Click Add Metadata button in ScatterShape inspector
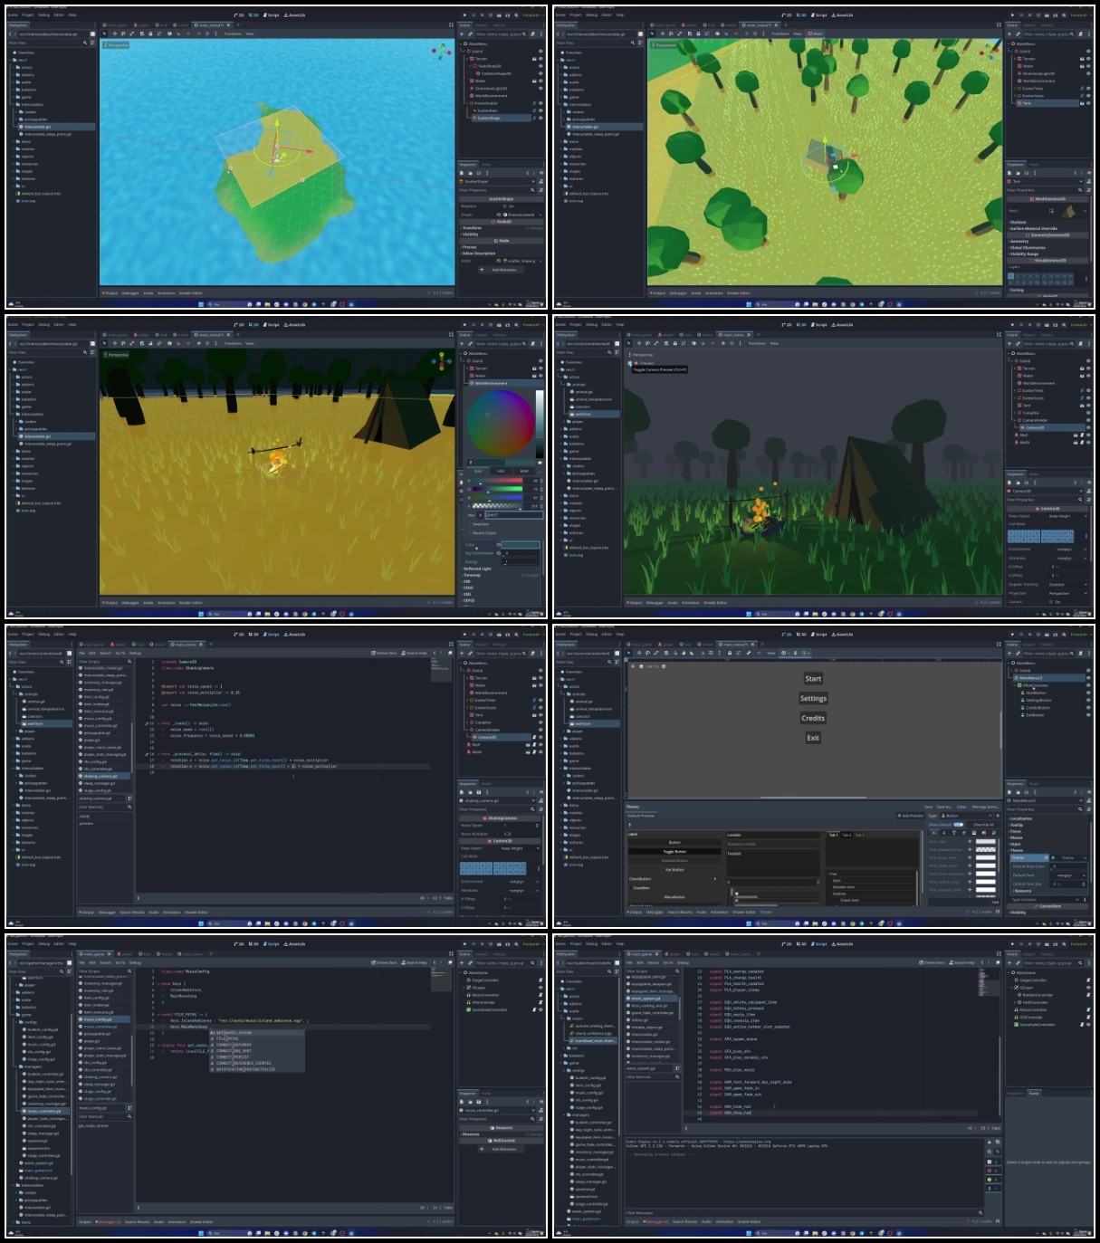The image size is (1100, 1243). pos(503,270)
